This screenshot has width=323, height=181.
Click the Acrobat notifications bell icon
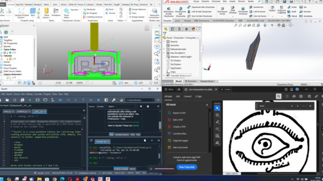291,90
